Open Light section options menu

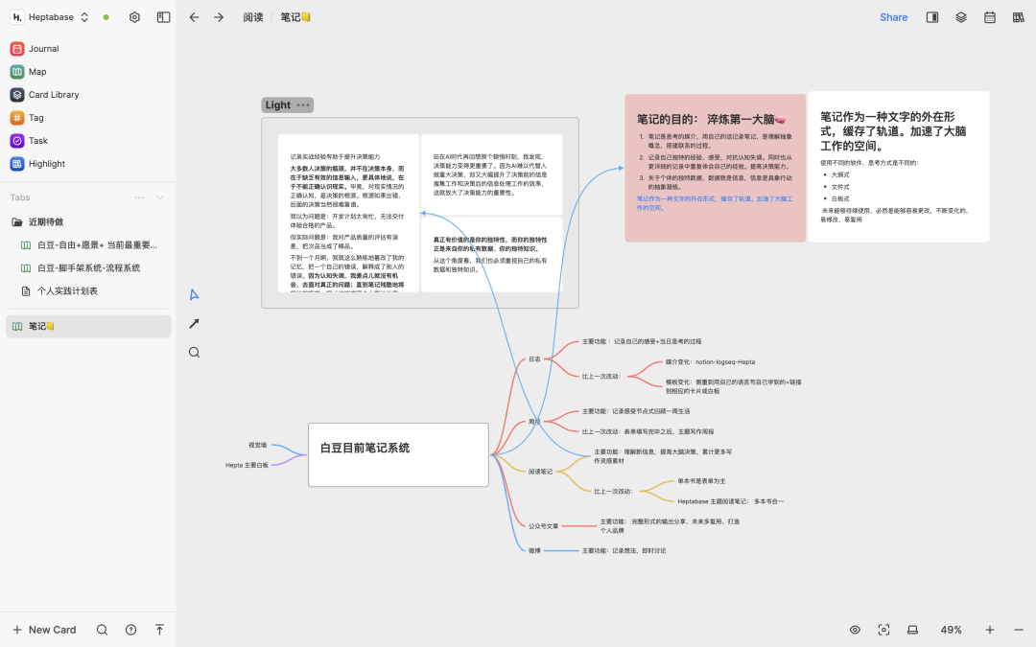[302, 105]
